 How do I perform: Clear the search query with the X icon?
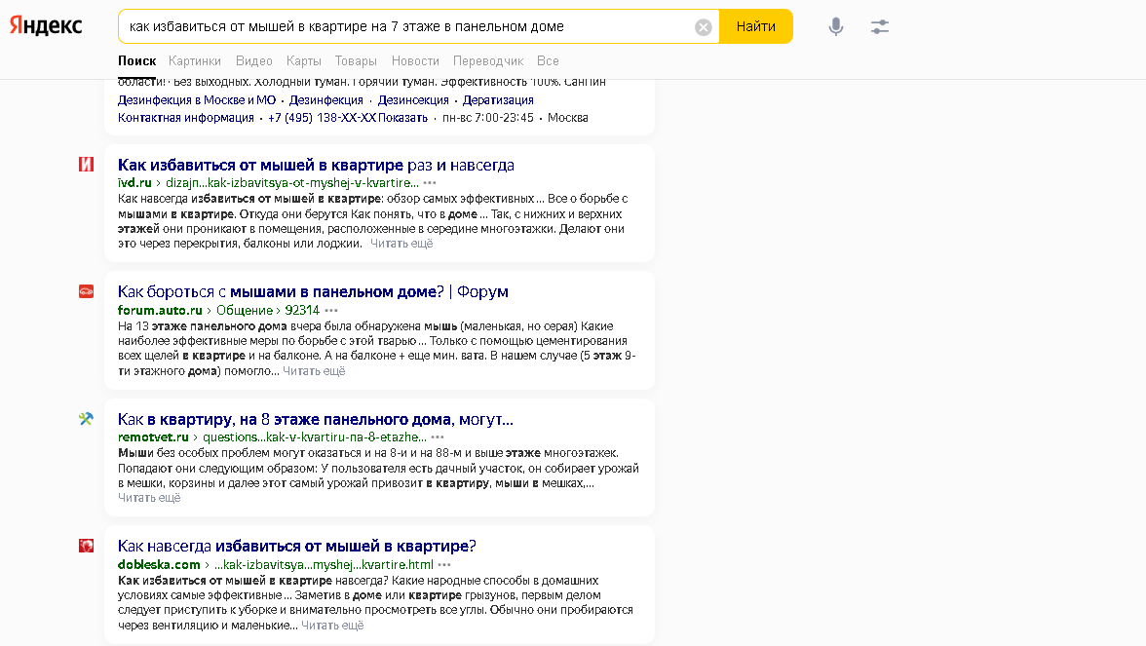tap(704, 27)
